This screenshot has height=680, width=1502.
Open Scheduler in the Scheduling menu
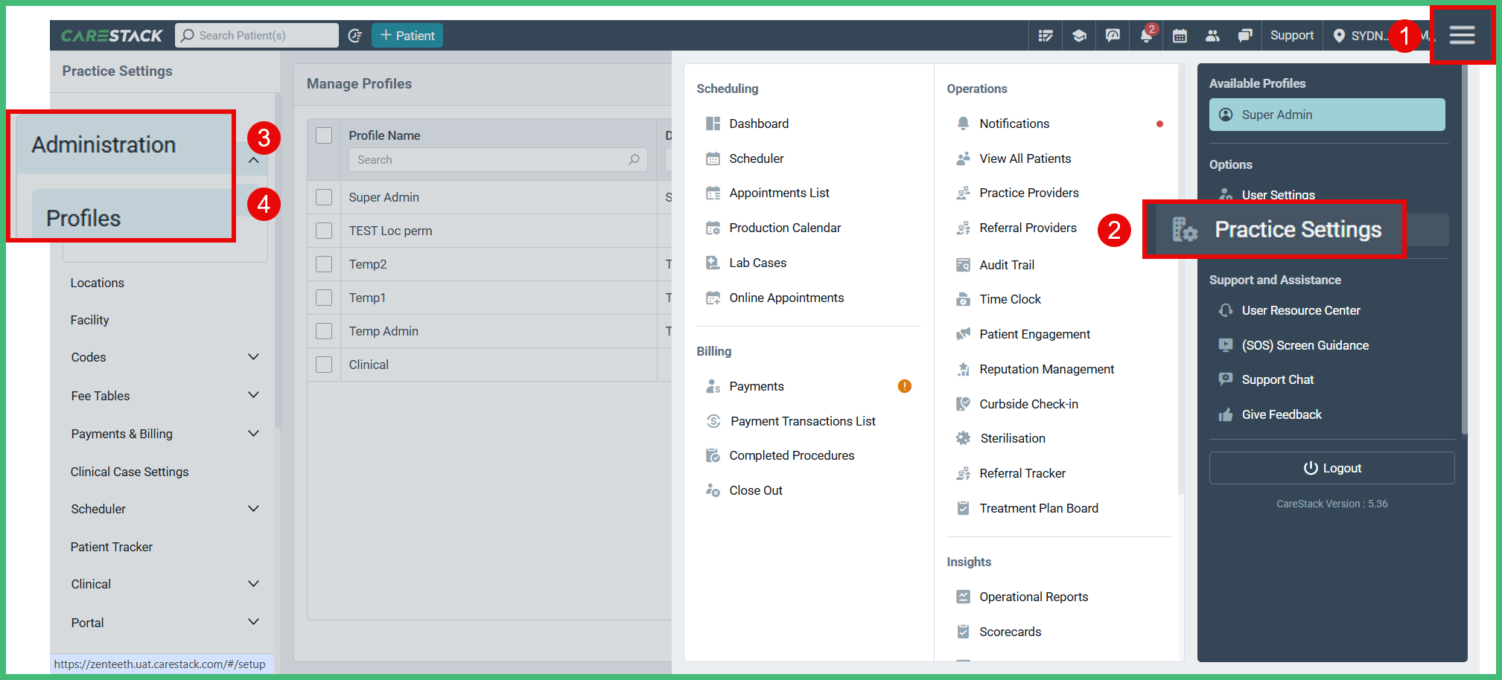click(756, 158)
